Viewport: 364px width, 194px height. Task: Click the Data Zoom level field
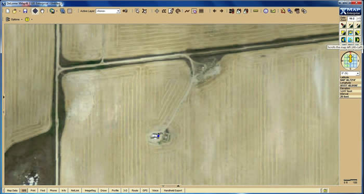[x=352, y=19]
